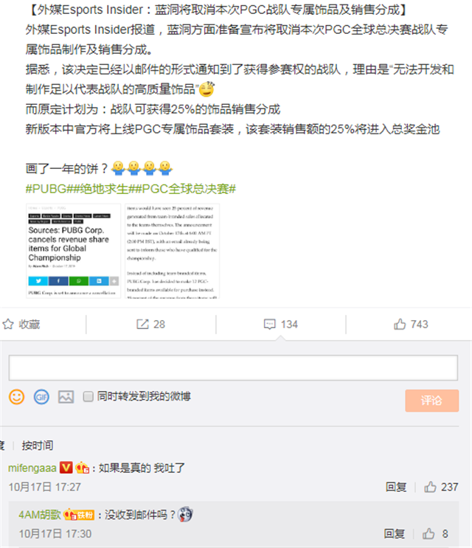Open the #PGC全球总决赛# hashtag
The width and height of the screenshot is (472, 548).
186,189
